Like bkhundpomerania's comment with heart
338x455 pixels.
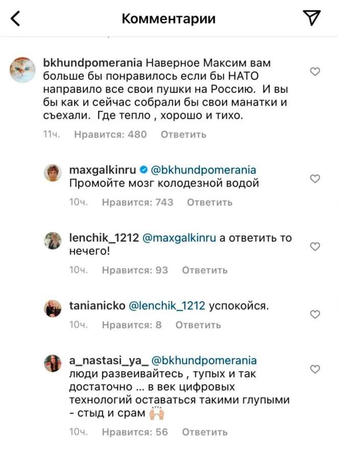click(x=315, y=72)
